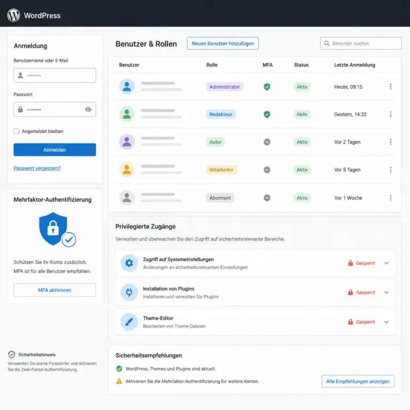Sort by the Rolle column header
The image size is (410, 410).
(x=212, y=65)
